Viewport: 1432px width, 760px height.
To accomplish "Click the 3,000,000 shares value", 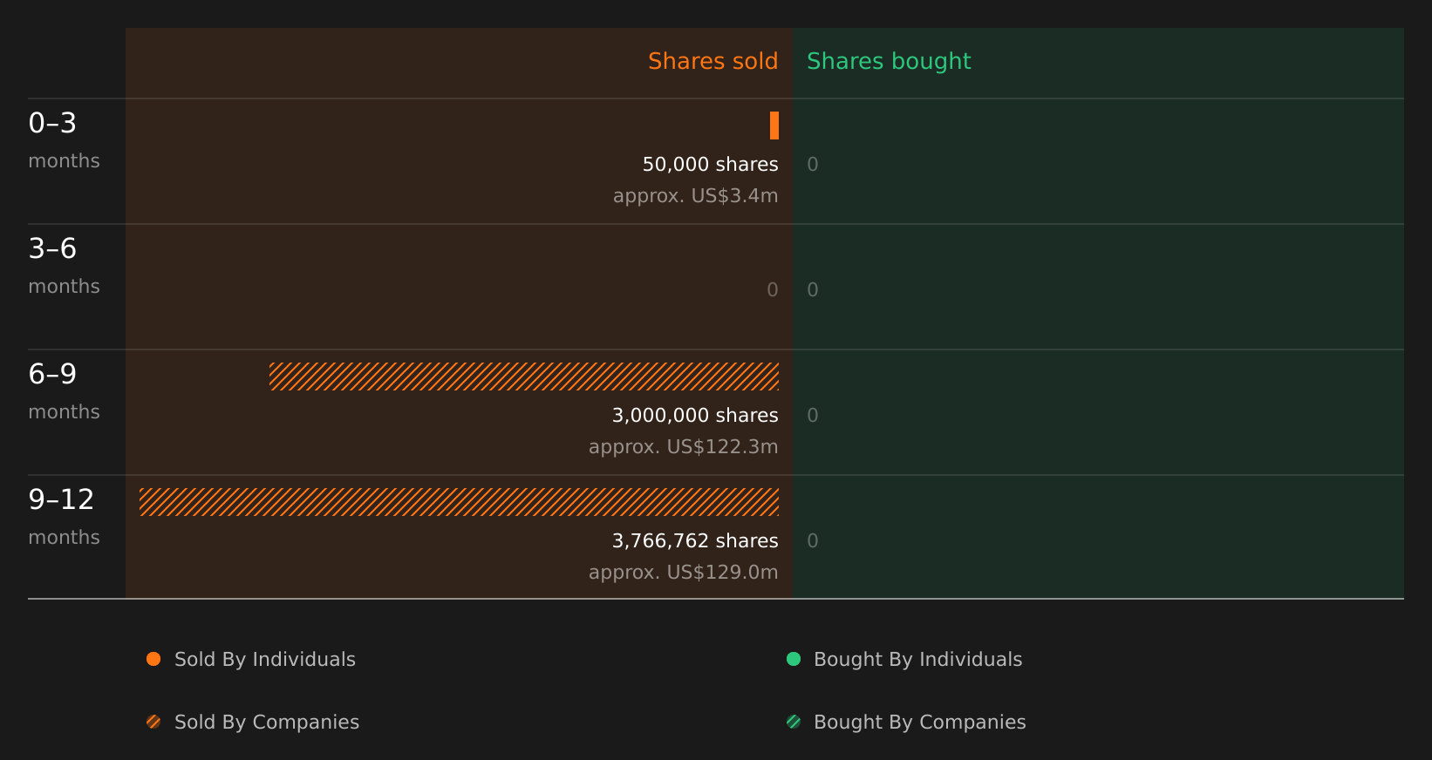I will [x=695, y=415].
